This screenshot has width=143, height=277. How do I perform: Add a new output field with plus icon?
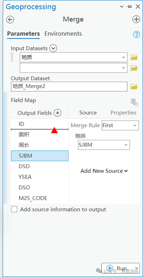pos(57,113)
